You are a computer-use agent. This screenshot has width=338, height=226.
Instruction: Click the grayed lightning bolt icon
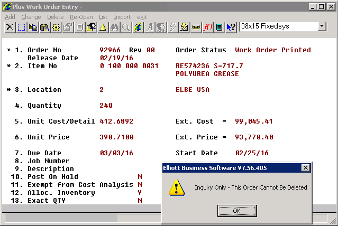pos(172,27)
